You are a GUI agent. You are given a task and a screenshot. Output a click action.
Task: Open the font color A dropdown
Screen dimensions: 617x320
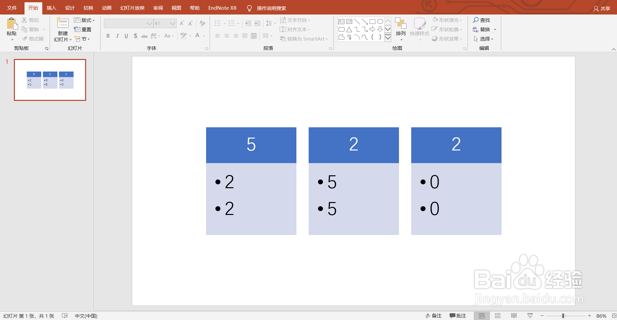tap(204, 36)
